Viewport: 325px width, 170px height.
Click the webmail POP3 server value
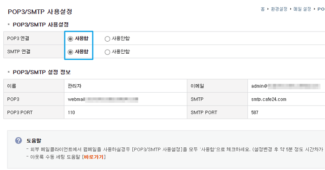pyautogui.click(x=103, y=99)
